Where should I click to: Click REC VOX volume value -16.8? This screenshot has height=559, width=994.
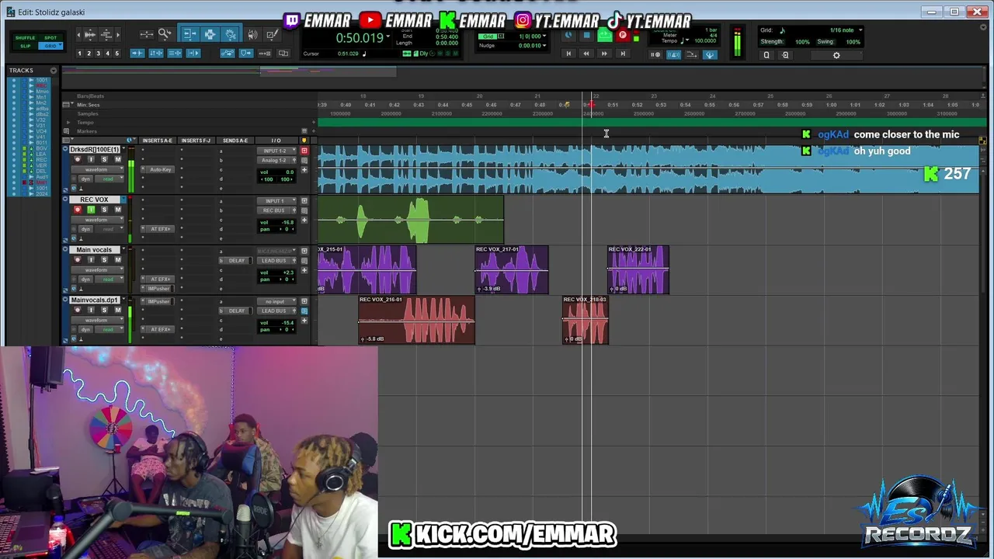point(287,222)
